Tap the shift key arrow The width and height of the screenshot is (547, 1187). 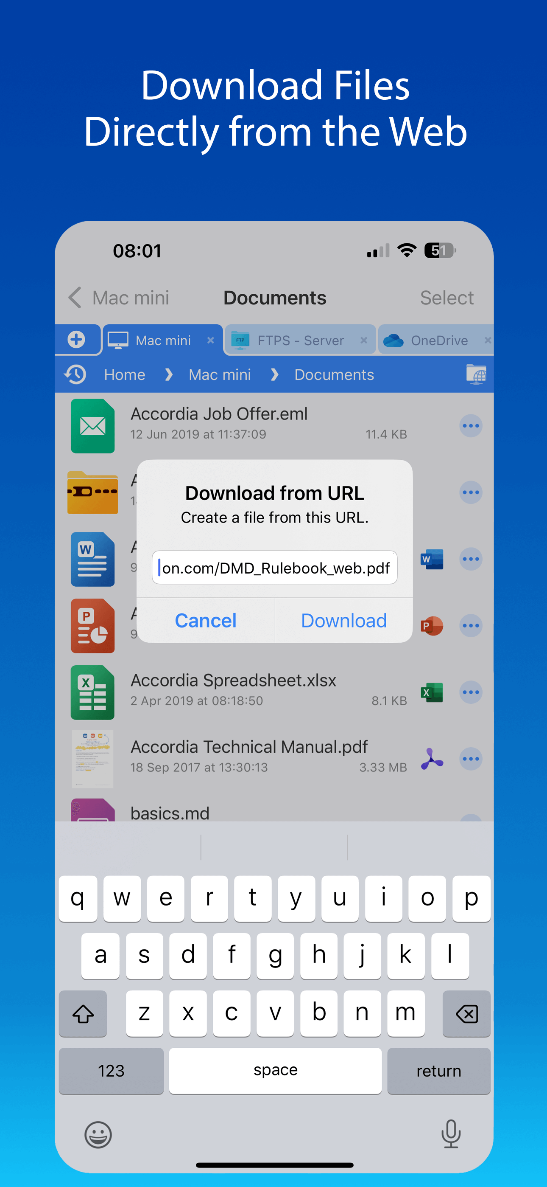click(83, 1014)
